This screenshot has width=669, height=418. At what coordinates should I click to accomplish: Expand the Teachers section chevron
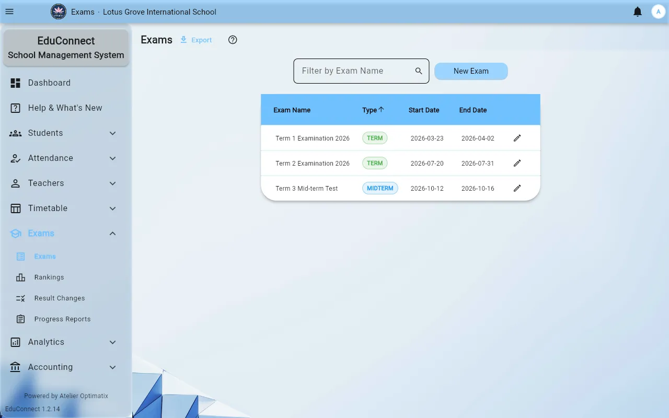point(113,183)
